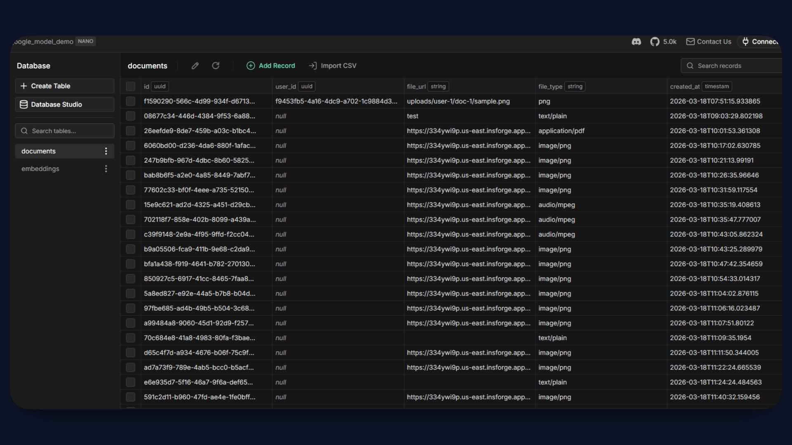Click the created_at column header

pos(685,87)
